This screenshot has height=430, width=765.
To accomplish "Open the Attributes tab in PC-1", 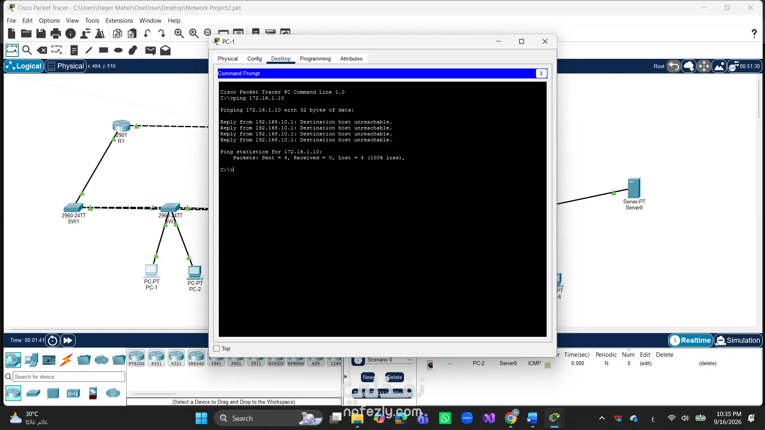I will 351,59.
